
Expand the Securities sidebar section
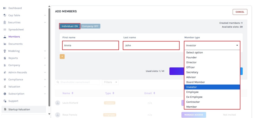coord(45,23)
